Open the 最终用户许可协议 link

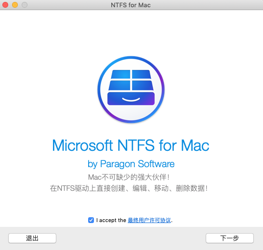[x=149, y=220]
